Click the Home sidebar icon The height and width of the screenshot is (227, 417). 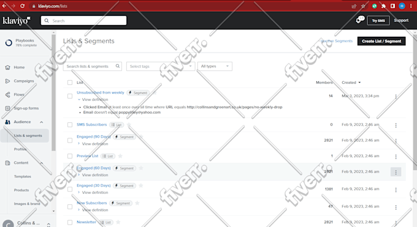8,67
